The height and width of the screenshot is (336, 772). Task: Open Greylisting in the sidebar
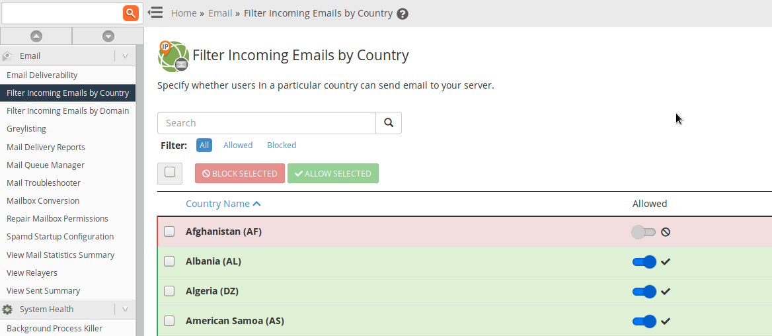coord(26,129)
